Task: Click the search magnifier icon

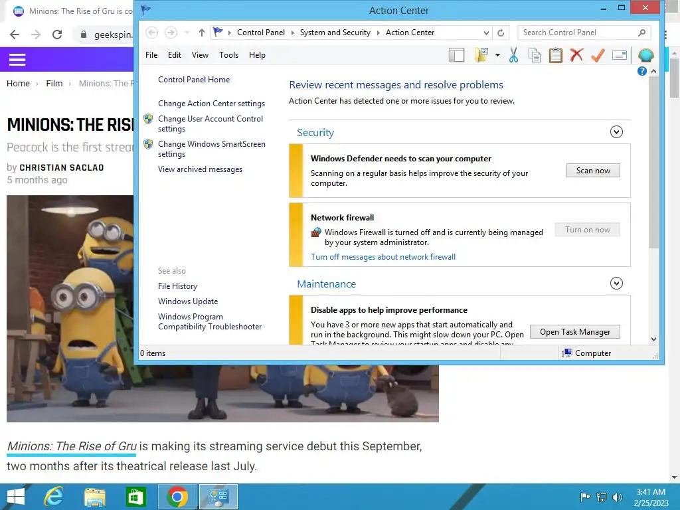Action: point(642,33)
